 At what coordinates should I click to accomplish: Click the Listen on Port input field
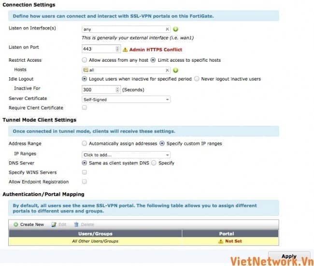pos(101,49)
